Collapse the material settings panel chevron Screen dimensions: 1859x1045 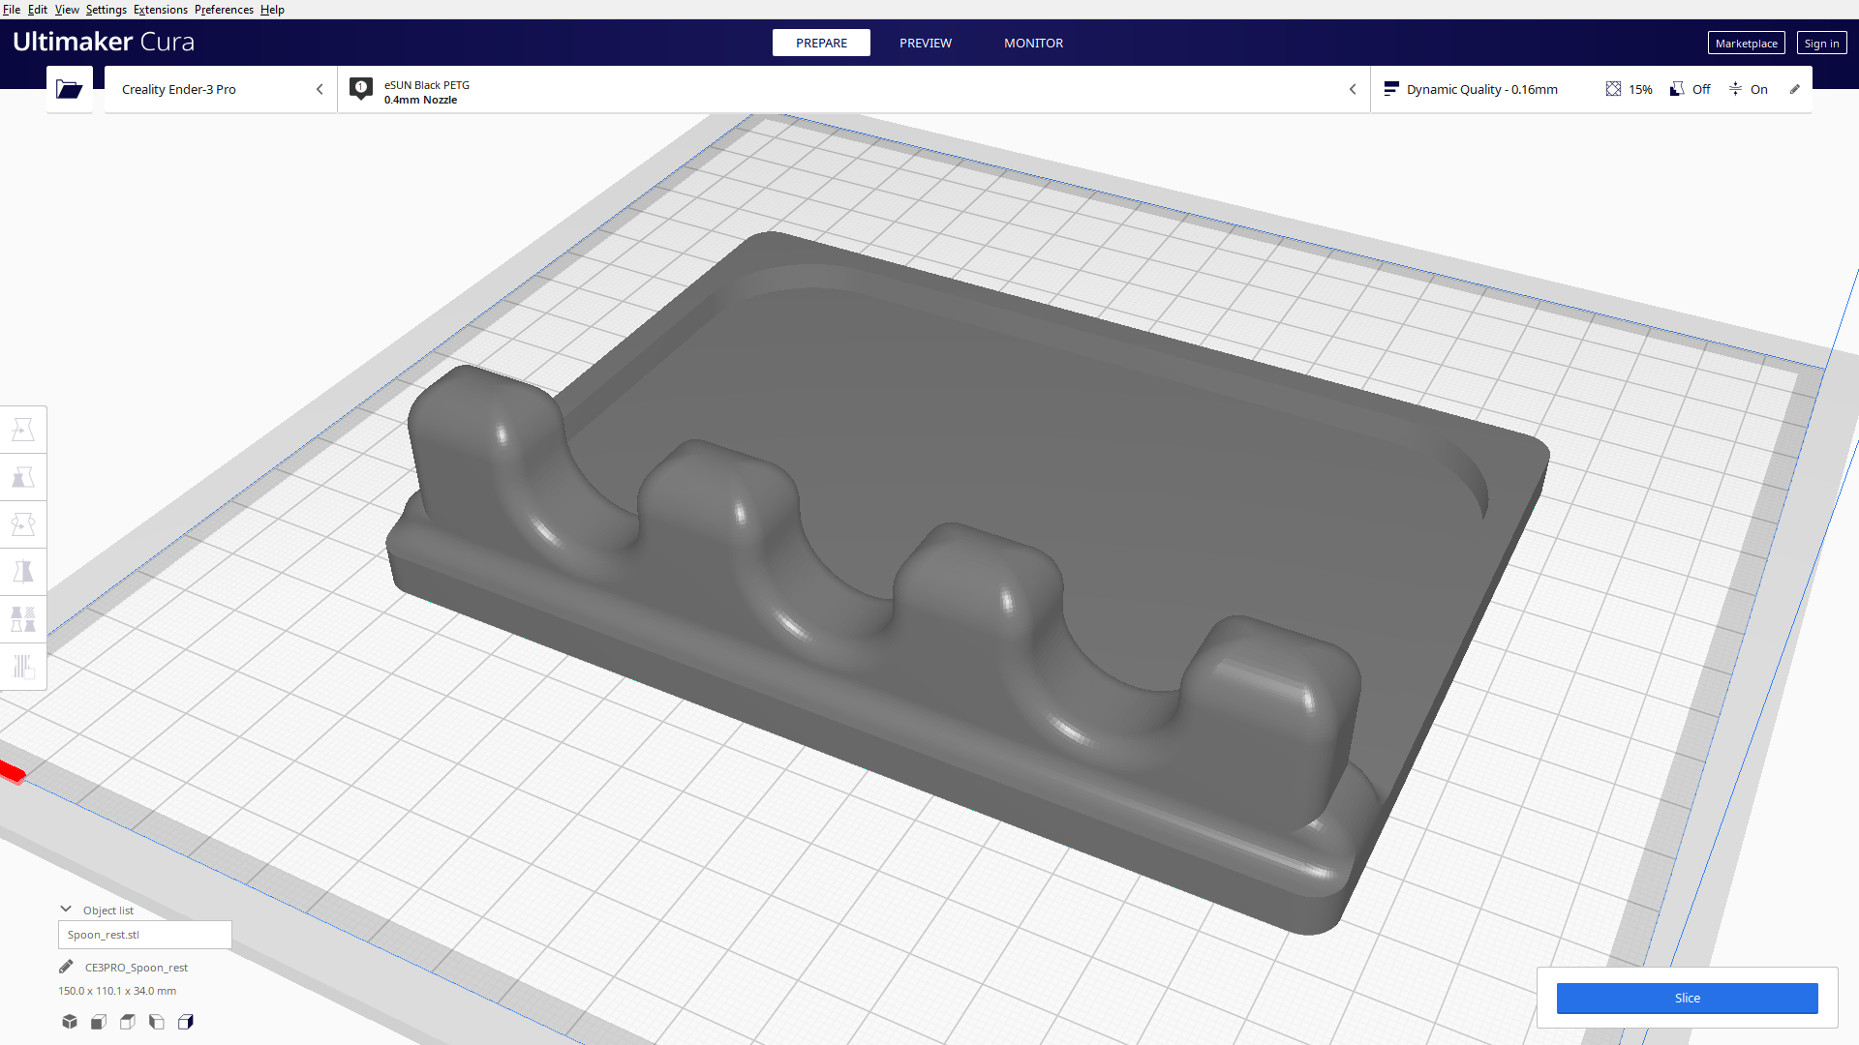point(1353,89)
